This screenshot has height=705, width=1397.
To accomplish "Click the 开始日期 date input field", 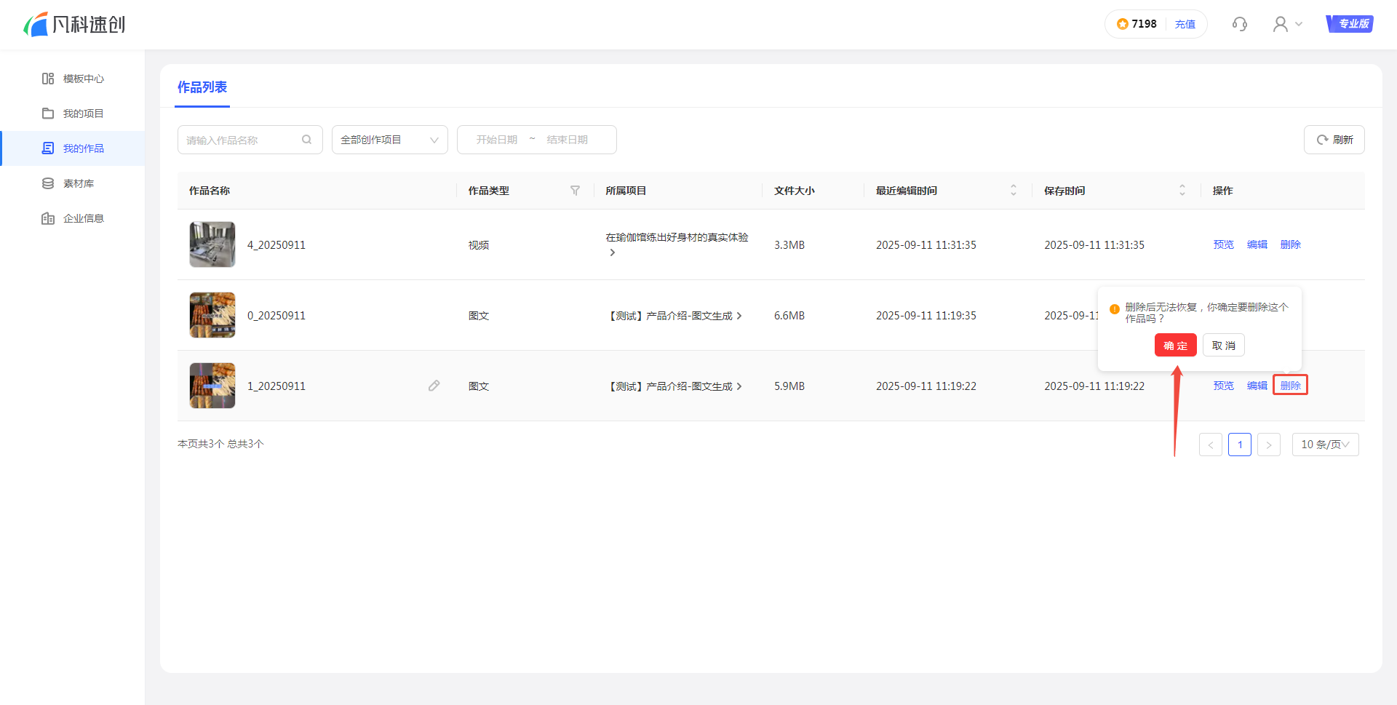I will click(497, 140).
